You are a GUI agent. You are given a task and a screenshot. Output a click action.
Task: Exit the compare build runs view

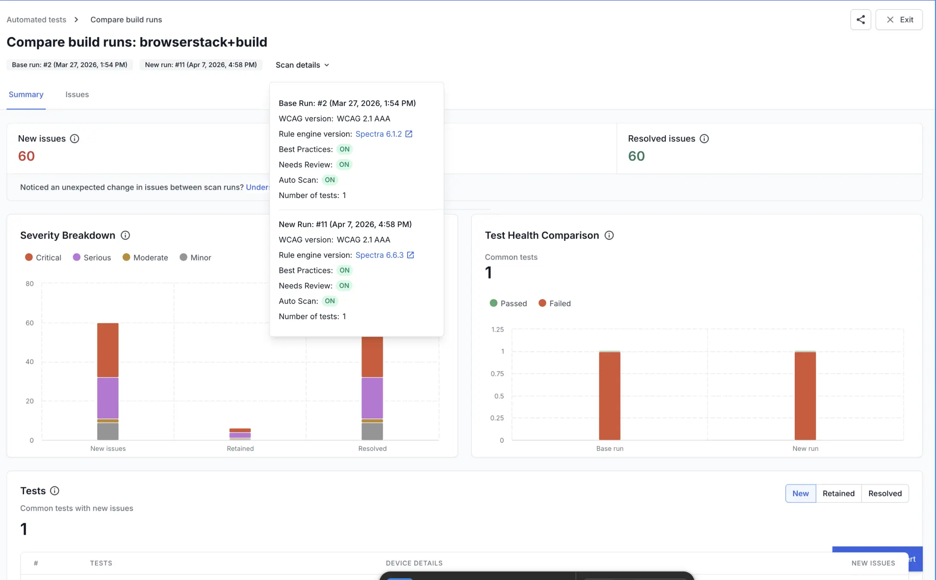[899, 20]
